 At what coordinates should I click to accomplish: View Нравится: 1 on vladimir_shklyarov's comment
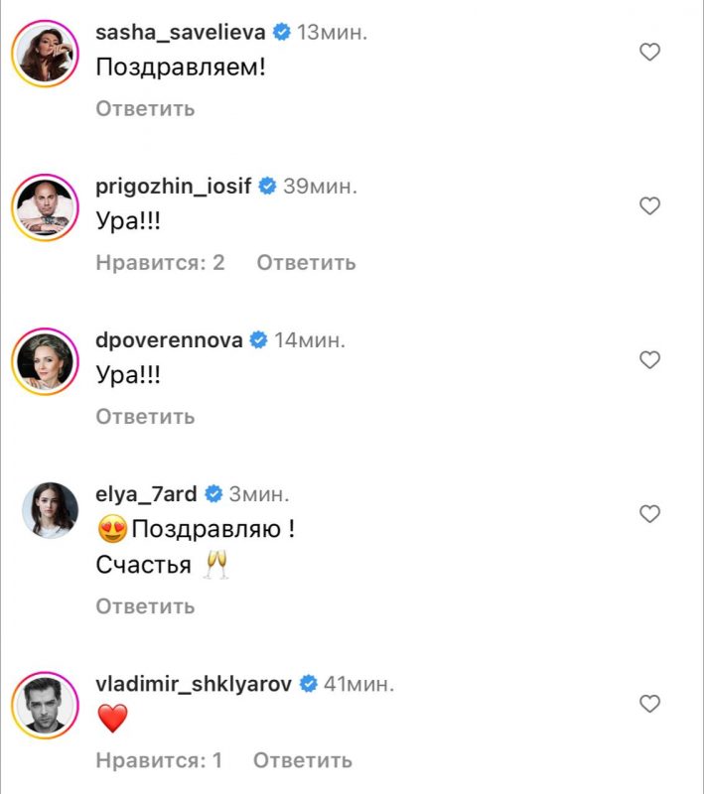pos(159,760)
